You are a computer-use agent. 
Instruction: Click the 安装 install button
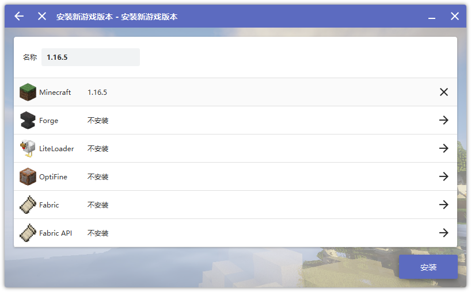428,267
